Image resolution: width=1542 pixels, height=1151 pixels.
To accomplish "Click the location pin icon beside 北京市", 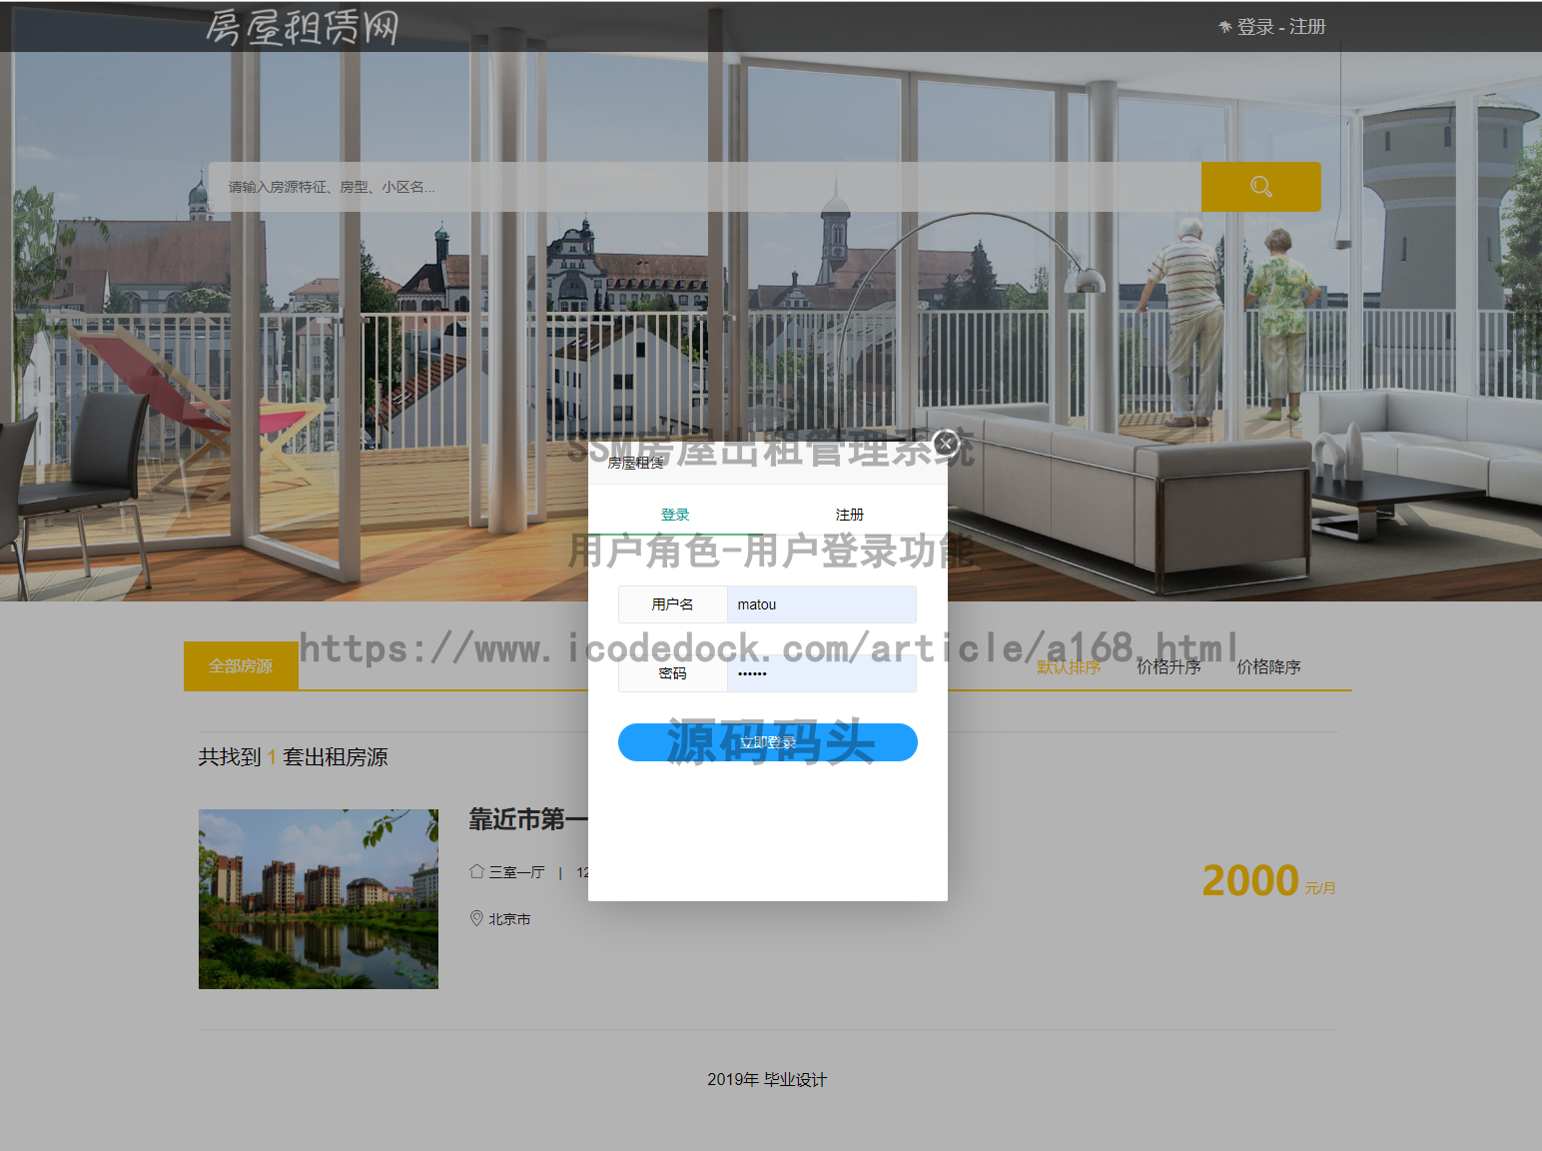I will tap(476, 918).
